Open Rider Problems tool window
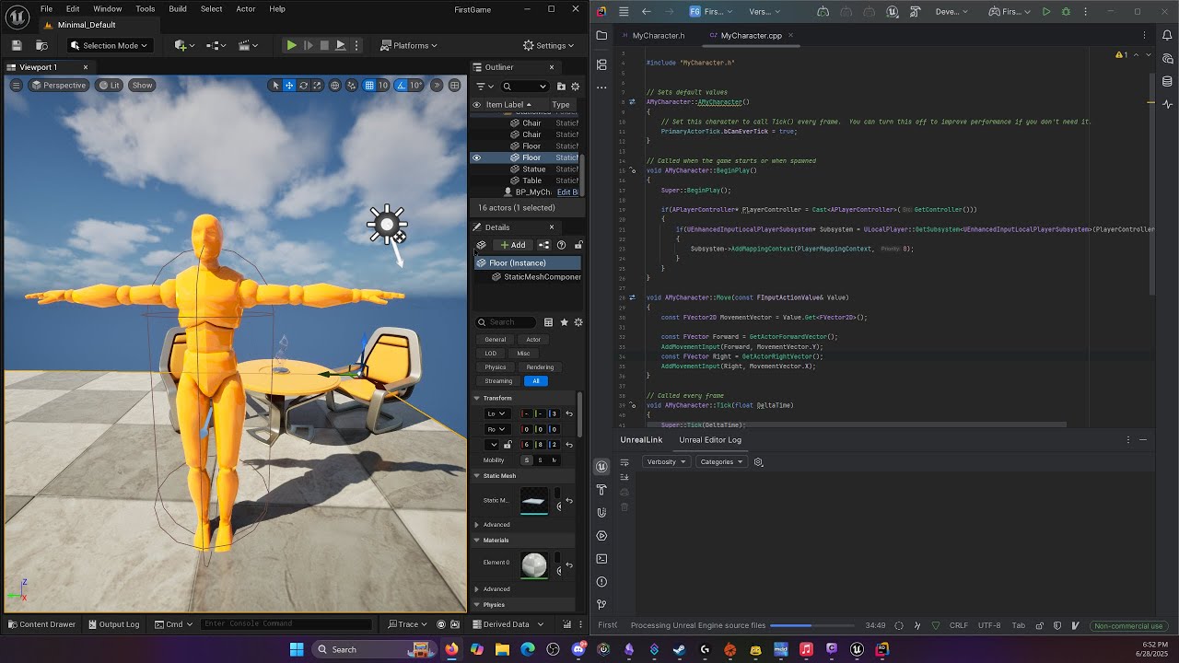 (601, 582)
